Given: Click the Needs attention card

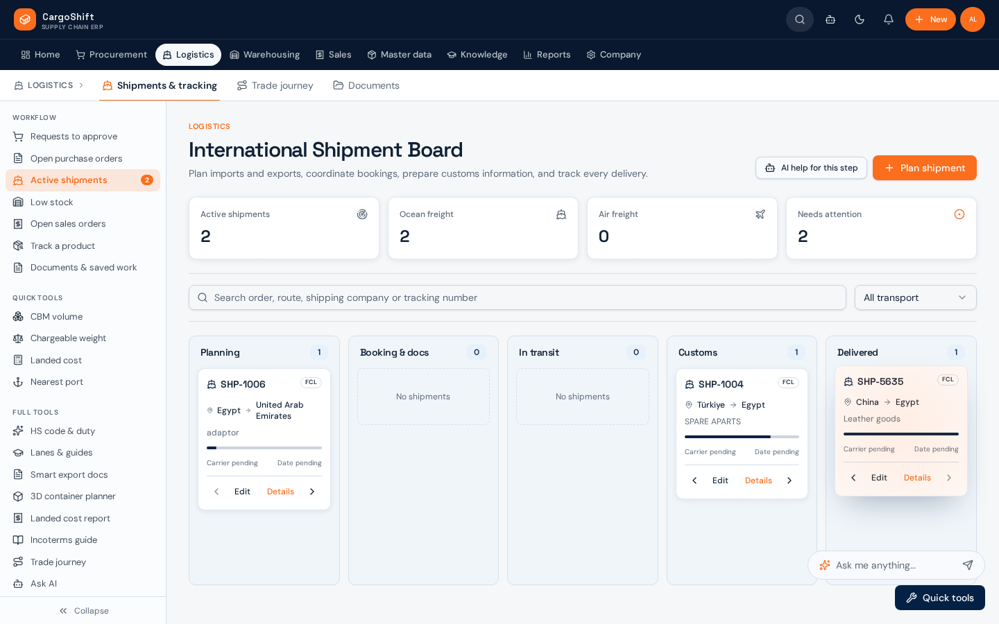Looking at the screenshot, I should point(881,228).
